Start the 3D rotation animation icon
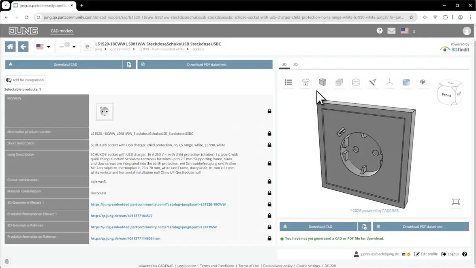Screen dimensions: 476x268 305,82
